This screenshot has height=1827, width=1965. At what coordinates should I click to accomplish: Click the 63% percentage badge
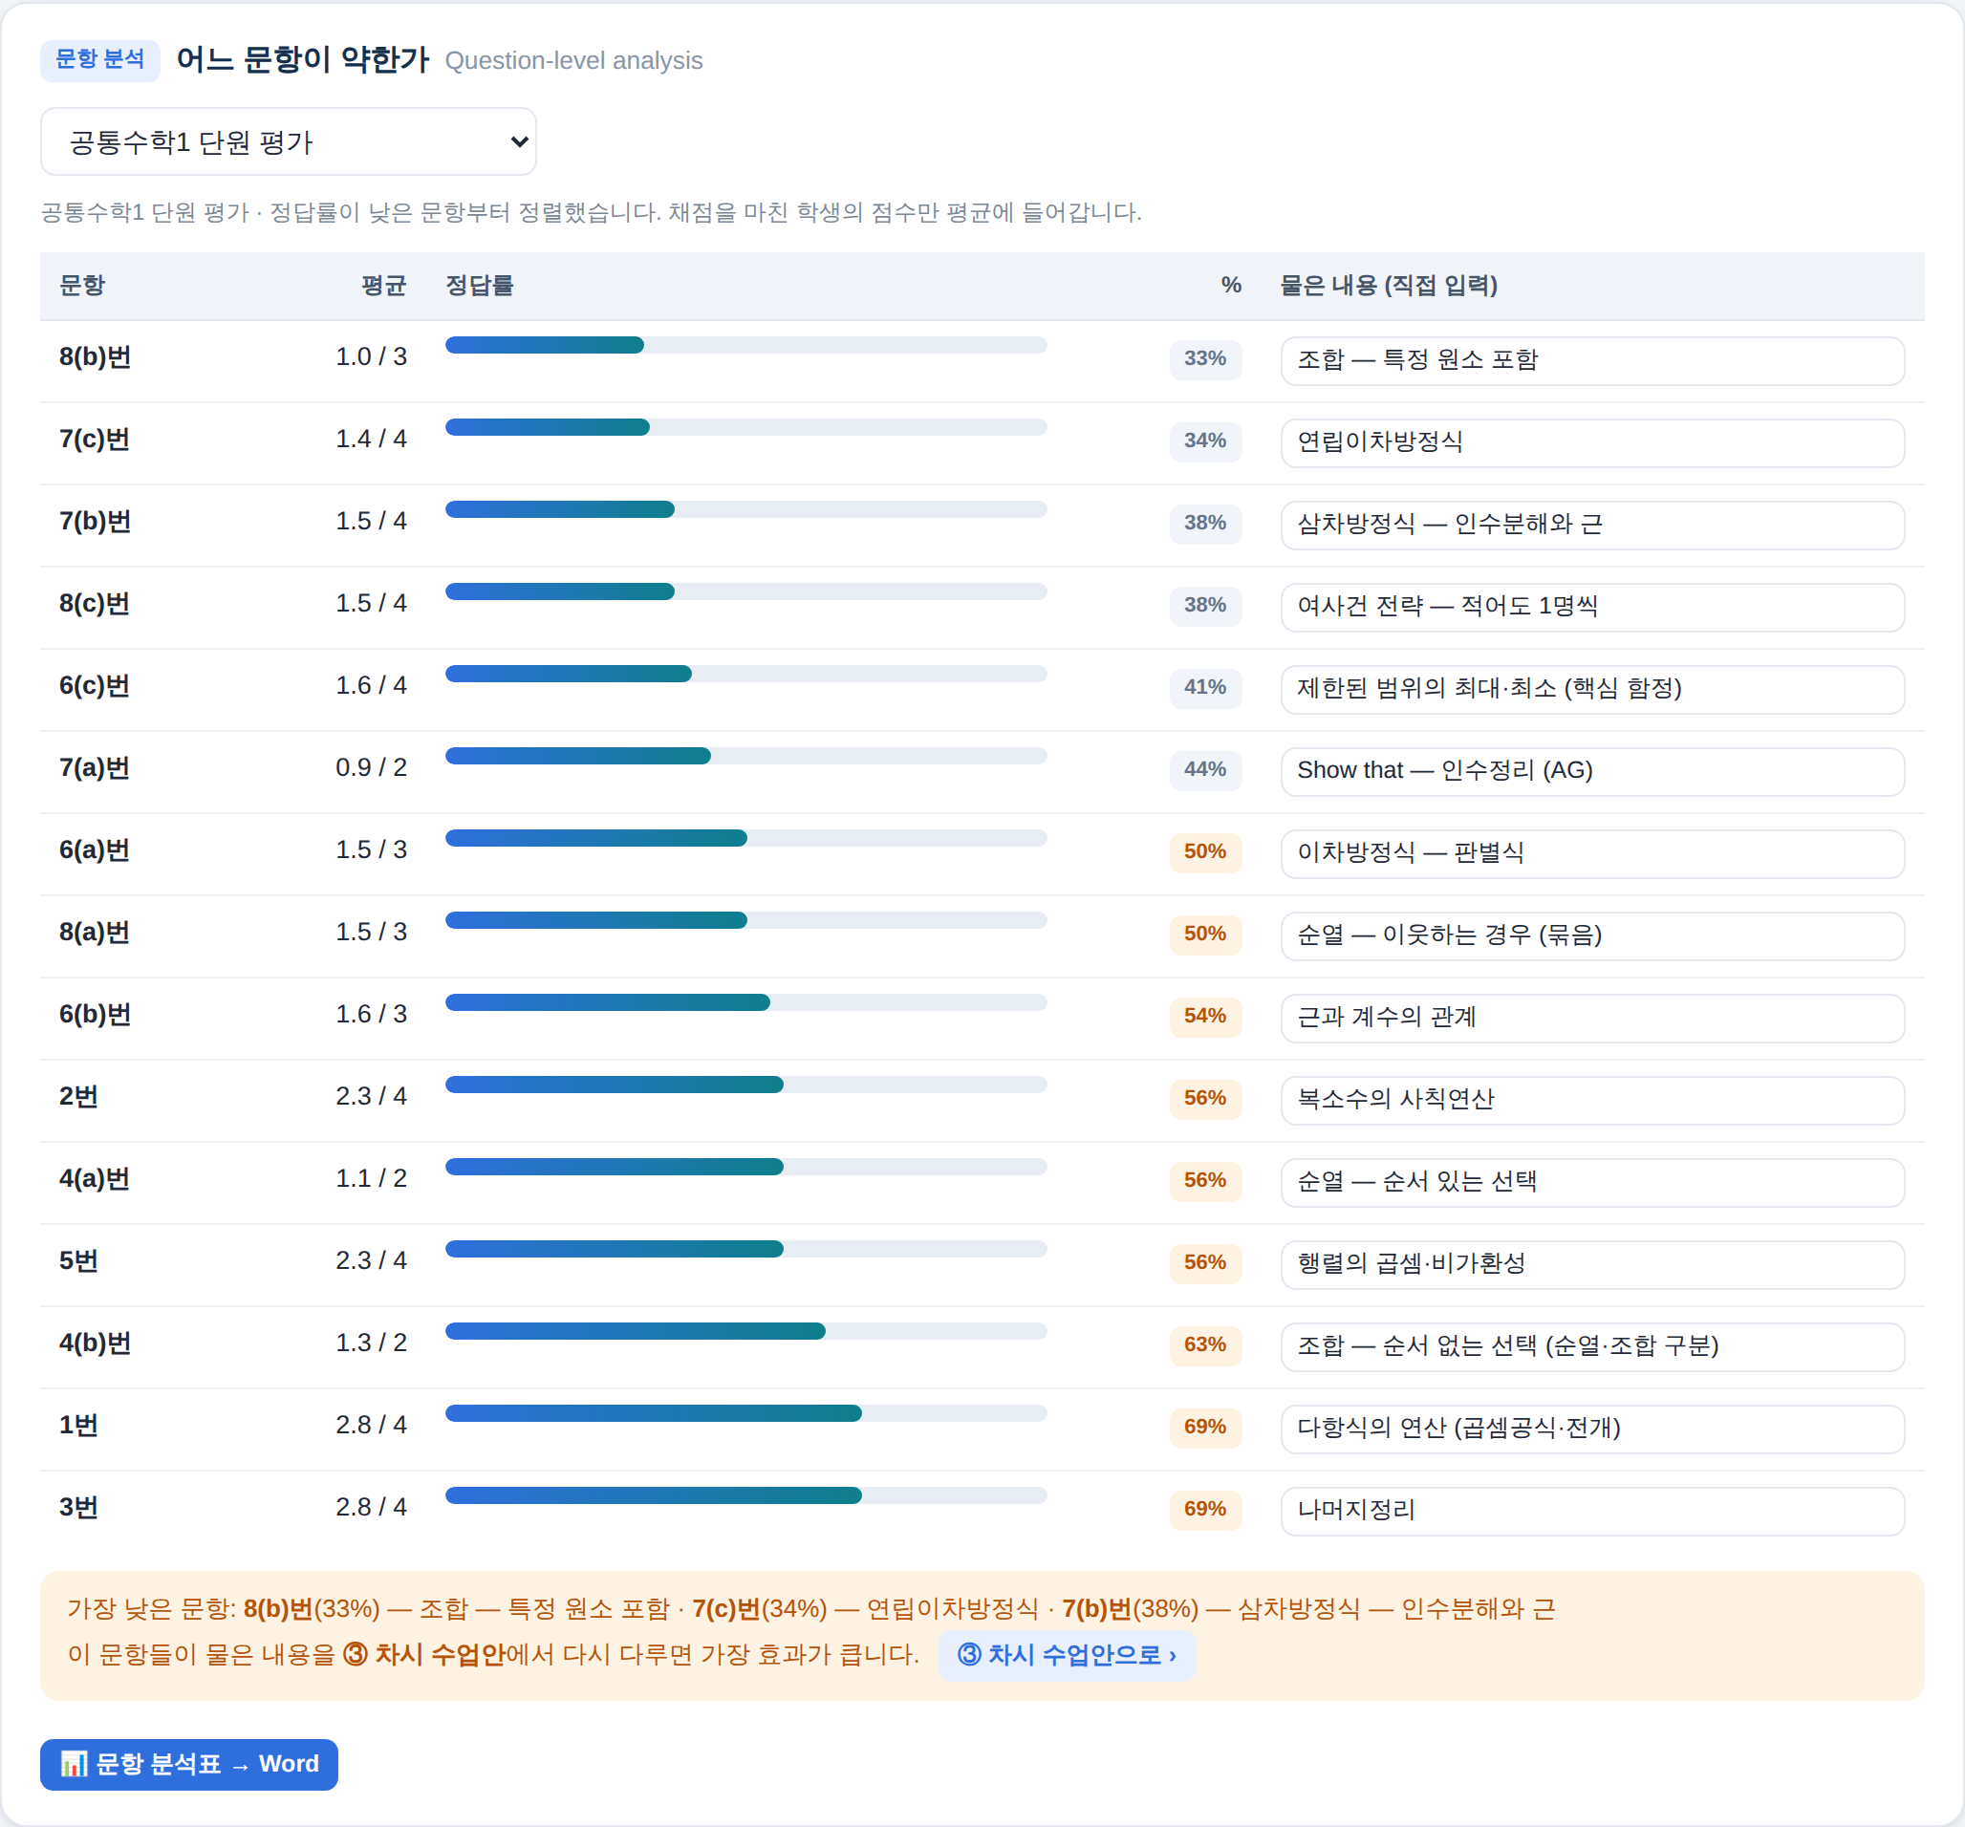click(1205, 1343)
